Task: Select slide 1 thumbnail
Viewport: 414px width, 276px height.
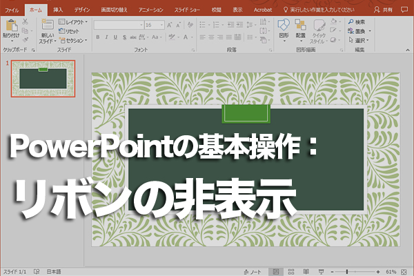Action: [x=43, y=79]
